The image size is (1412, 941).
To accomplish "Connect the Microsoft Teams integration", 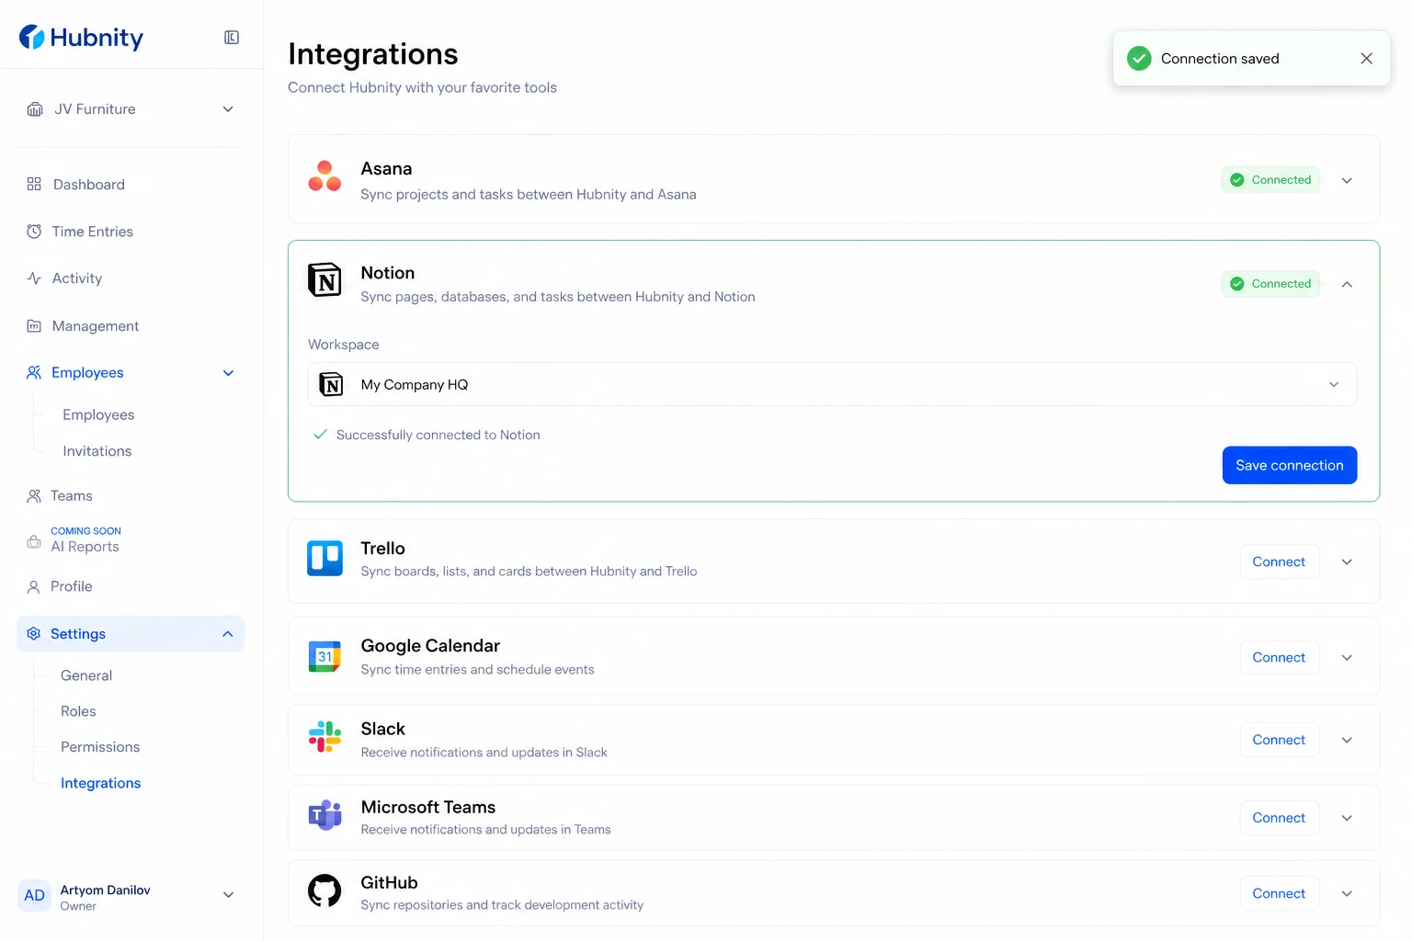I will (x=1279, y=818).
